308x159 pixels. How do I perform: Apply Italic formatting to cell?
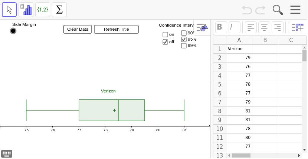pyautogui.click(x=235, y=27)
